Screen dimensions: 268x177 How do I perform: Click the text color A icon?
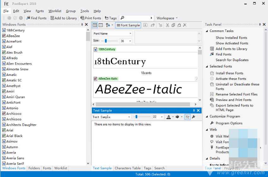169,117
